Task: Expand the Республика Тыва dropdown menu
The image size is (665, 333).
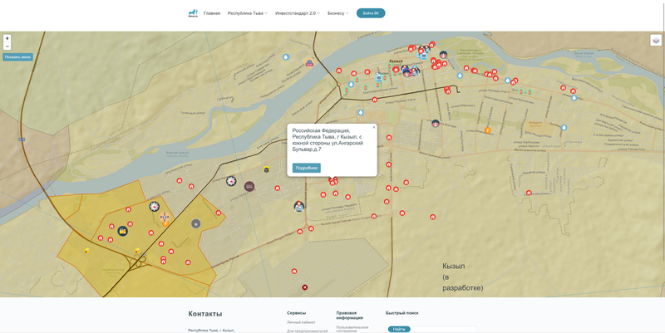Action: (248, 13)
